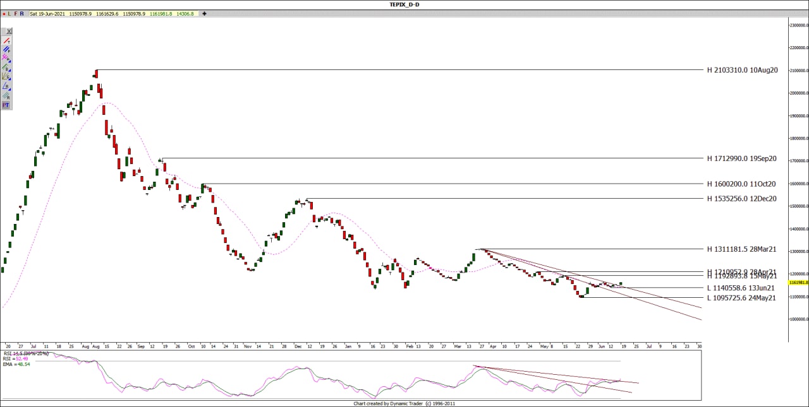Click the green close value 1161981.8 in data bar
The image size is (809, 407).
pos(161,13)
